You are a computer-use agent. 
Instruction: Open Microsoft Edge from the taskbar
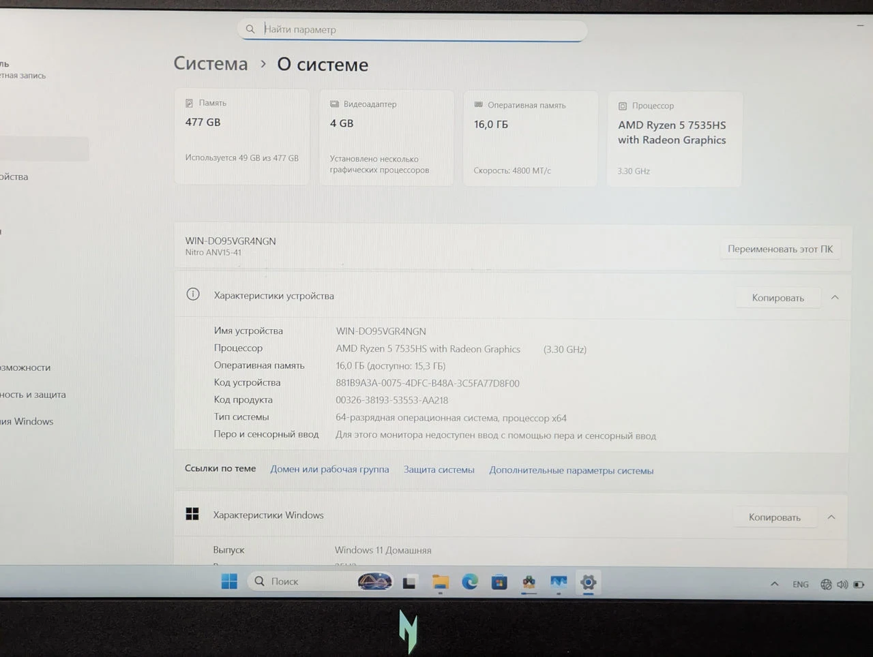pyautogui.click(x=470, y=582)
